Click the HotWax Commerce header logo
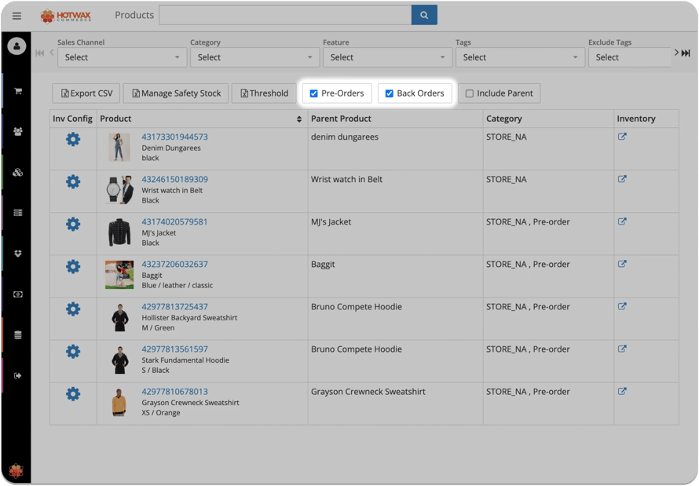 pos(65,16)
